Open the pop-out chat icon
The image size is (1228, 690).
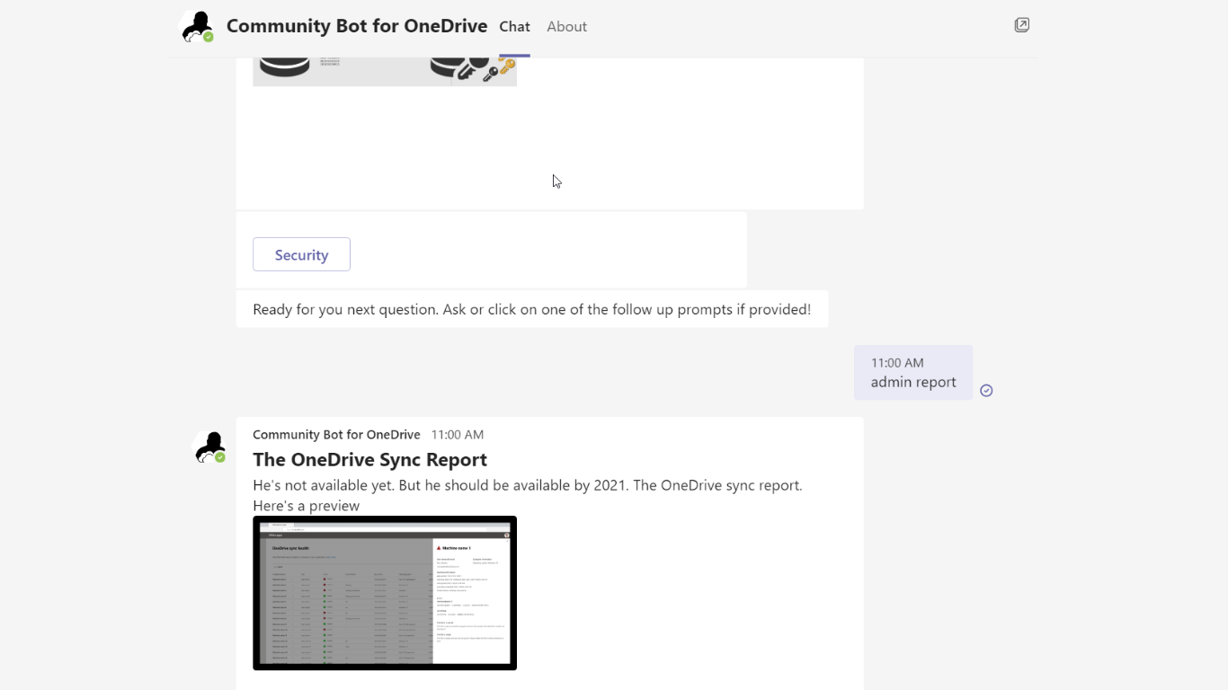click(x=1021, y=25)
